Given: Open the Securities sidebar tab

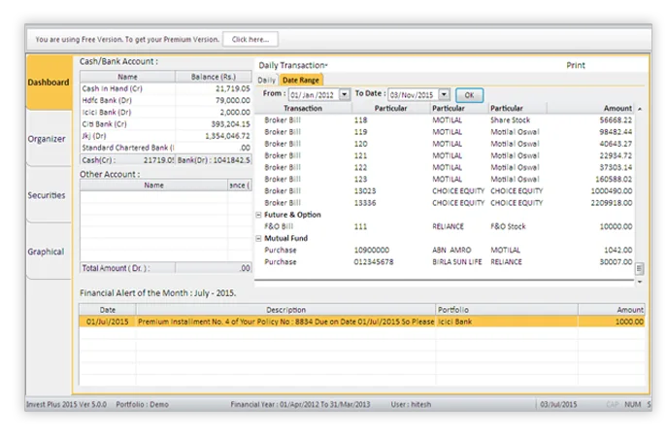Looking at the screenshot, I should click(x=47, y=195).
